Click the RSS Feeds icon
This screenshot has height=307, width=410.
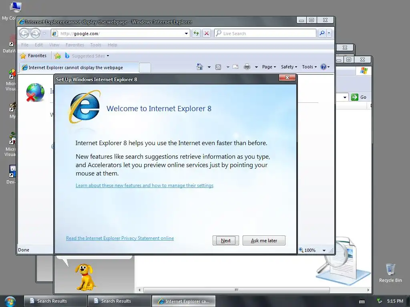pos(218,67)
